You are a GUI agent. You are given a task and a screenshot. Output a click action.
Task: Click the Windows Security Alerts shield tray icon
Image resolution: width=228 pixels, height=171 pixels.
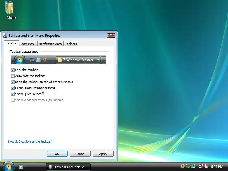[183, 166]
